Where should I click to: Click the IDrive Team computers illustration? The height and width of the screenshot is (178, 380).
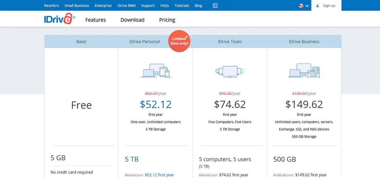click(230, 71)
